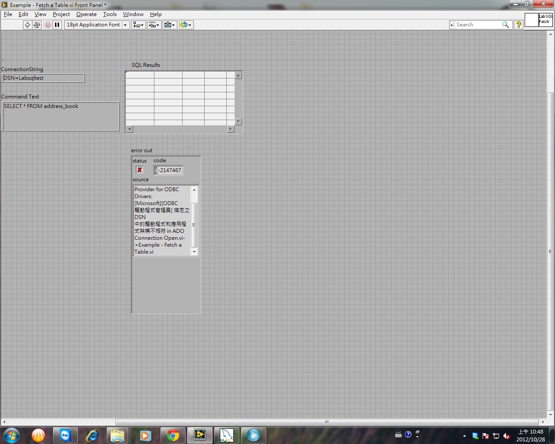This screenshot has width=555, height=444.
Task: Expand the Resize Objects dropdown
Action: click(170, 25)
